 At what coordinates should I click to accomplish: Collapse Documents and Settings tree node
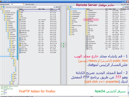click(x=3, y=13)
